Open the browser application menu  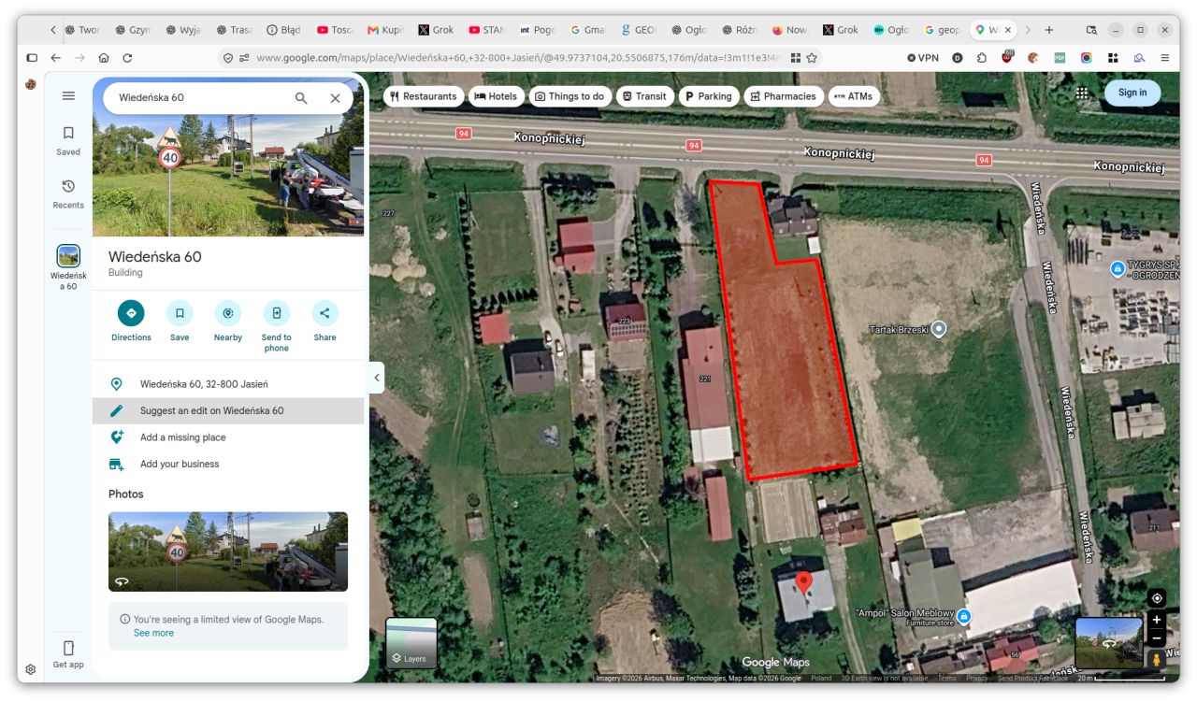1164,57
